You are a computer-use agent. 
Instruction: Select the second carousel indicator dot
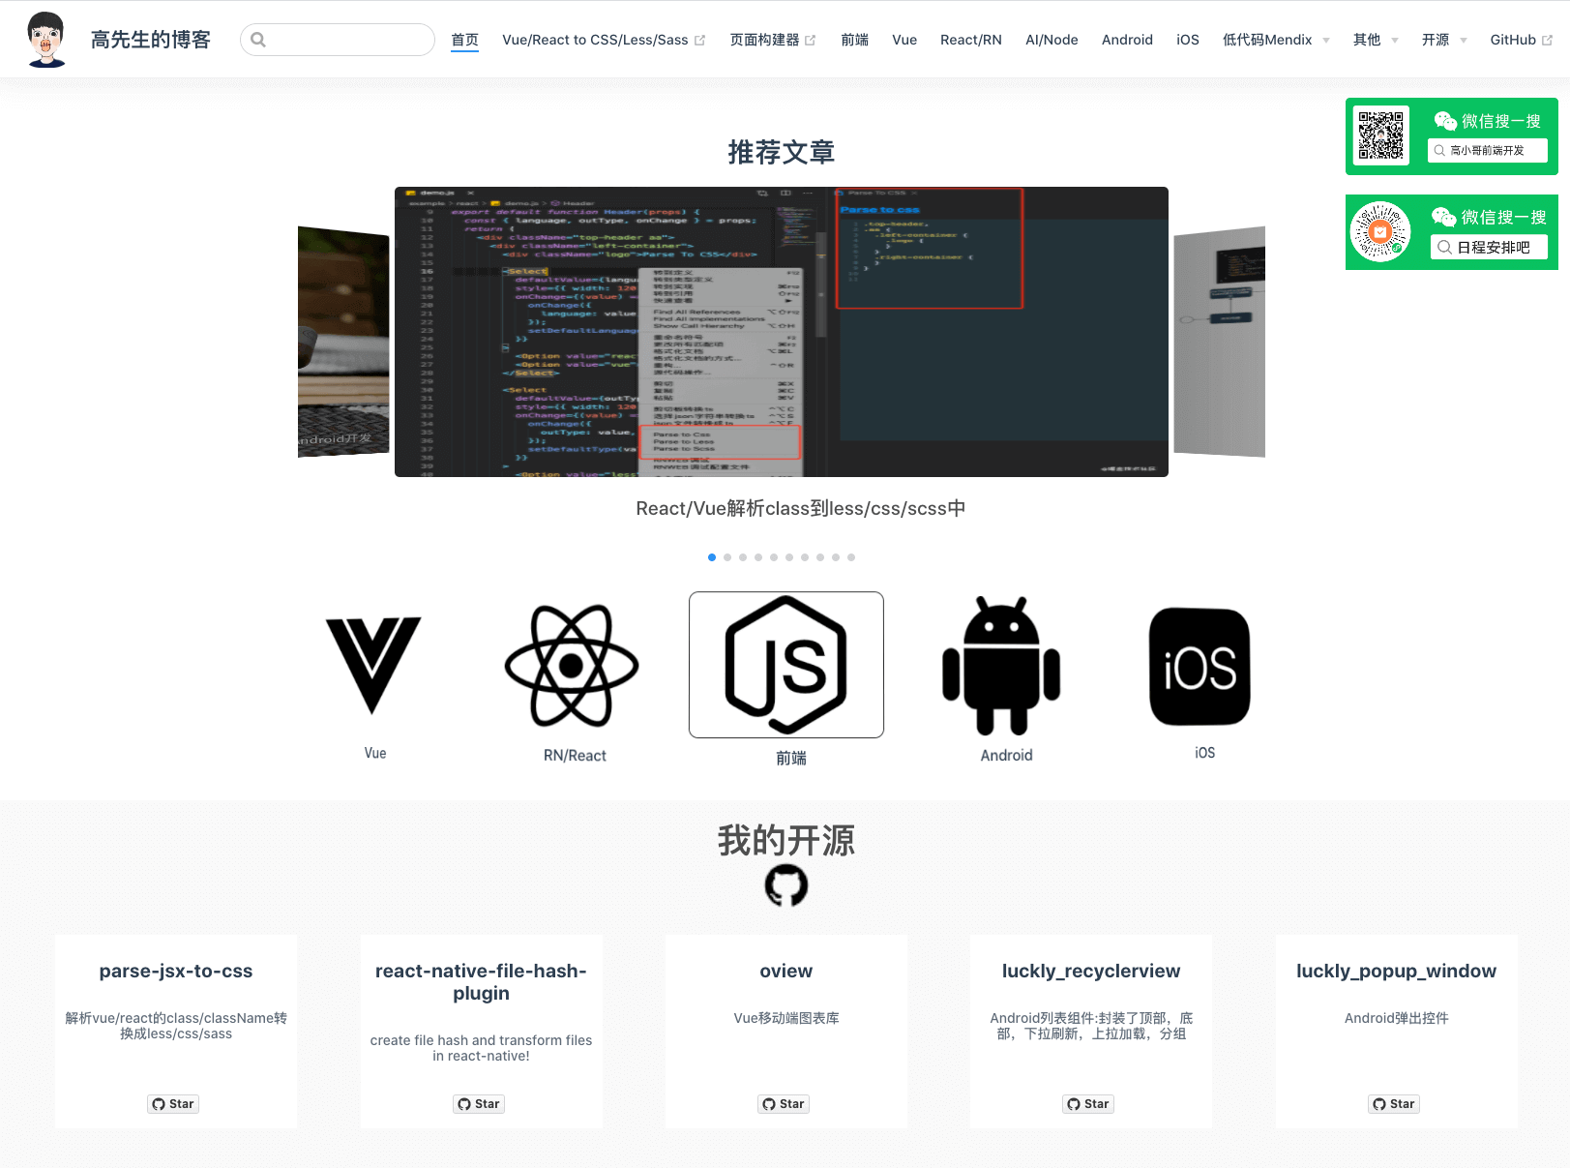pyautogui.click(x=727, y=557)
